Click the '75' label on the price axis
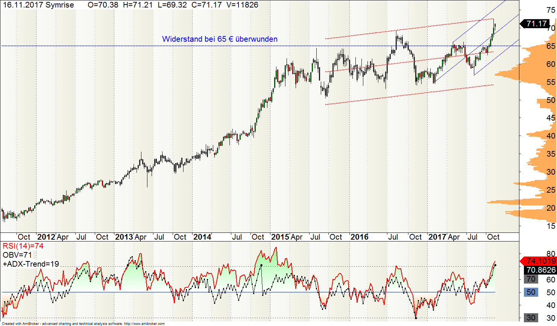The image size is (557, 326). tap(551, 10)
